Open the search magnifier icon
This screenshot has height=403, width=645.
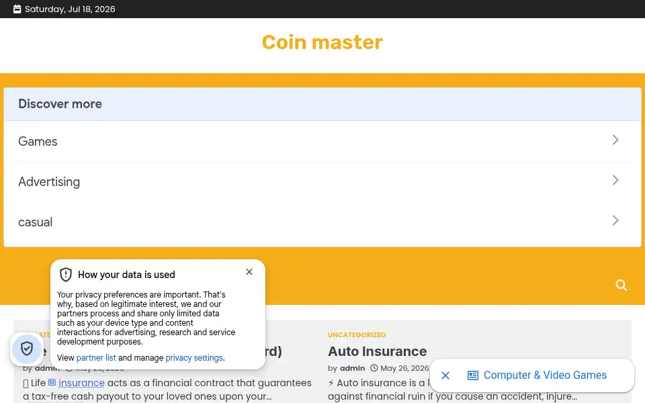(x=621, y=285)
